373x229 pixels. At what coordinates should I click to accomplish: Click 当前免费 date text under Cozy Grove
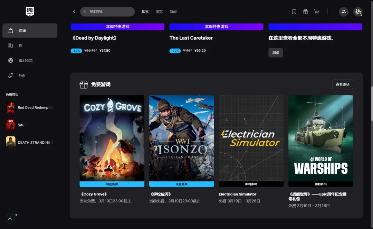[105, 201]
